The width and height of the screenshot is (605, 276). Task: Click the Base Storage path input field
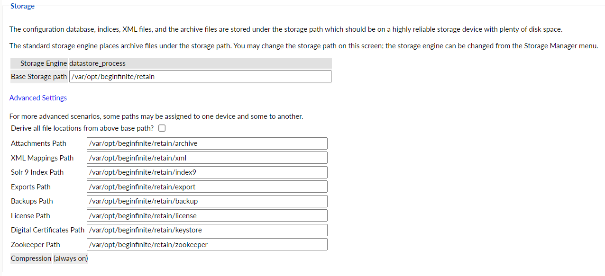click(200, 76)
